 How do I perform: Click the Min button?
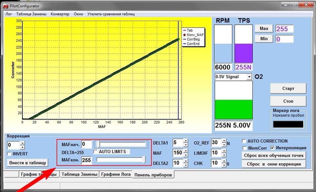(264, 39)
